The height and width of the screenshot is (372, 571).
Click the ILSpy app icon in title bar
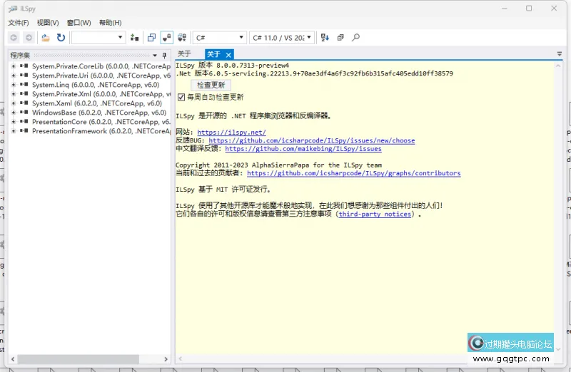13,9
